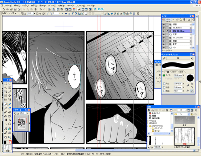The image size is (201, 156).
Task: Click the fit-to-window crossed arrows icon
Action: pos(76,13)
